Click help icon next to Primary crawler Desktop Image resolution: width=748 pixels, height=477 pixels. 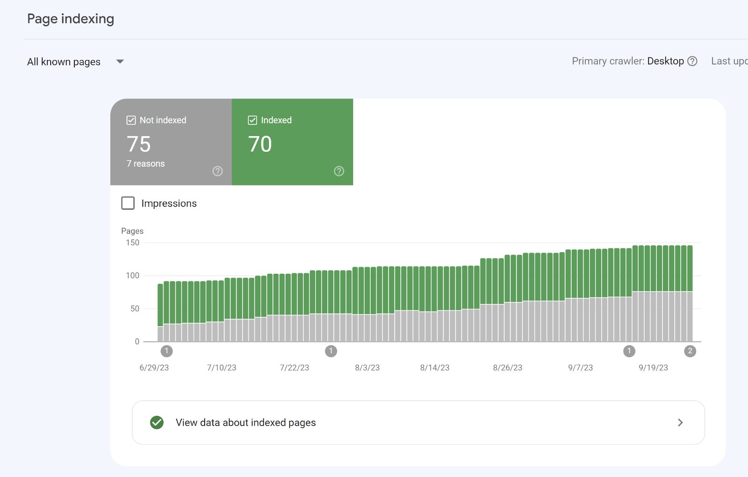(x=692, y=61)
